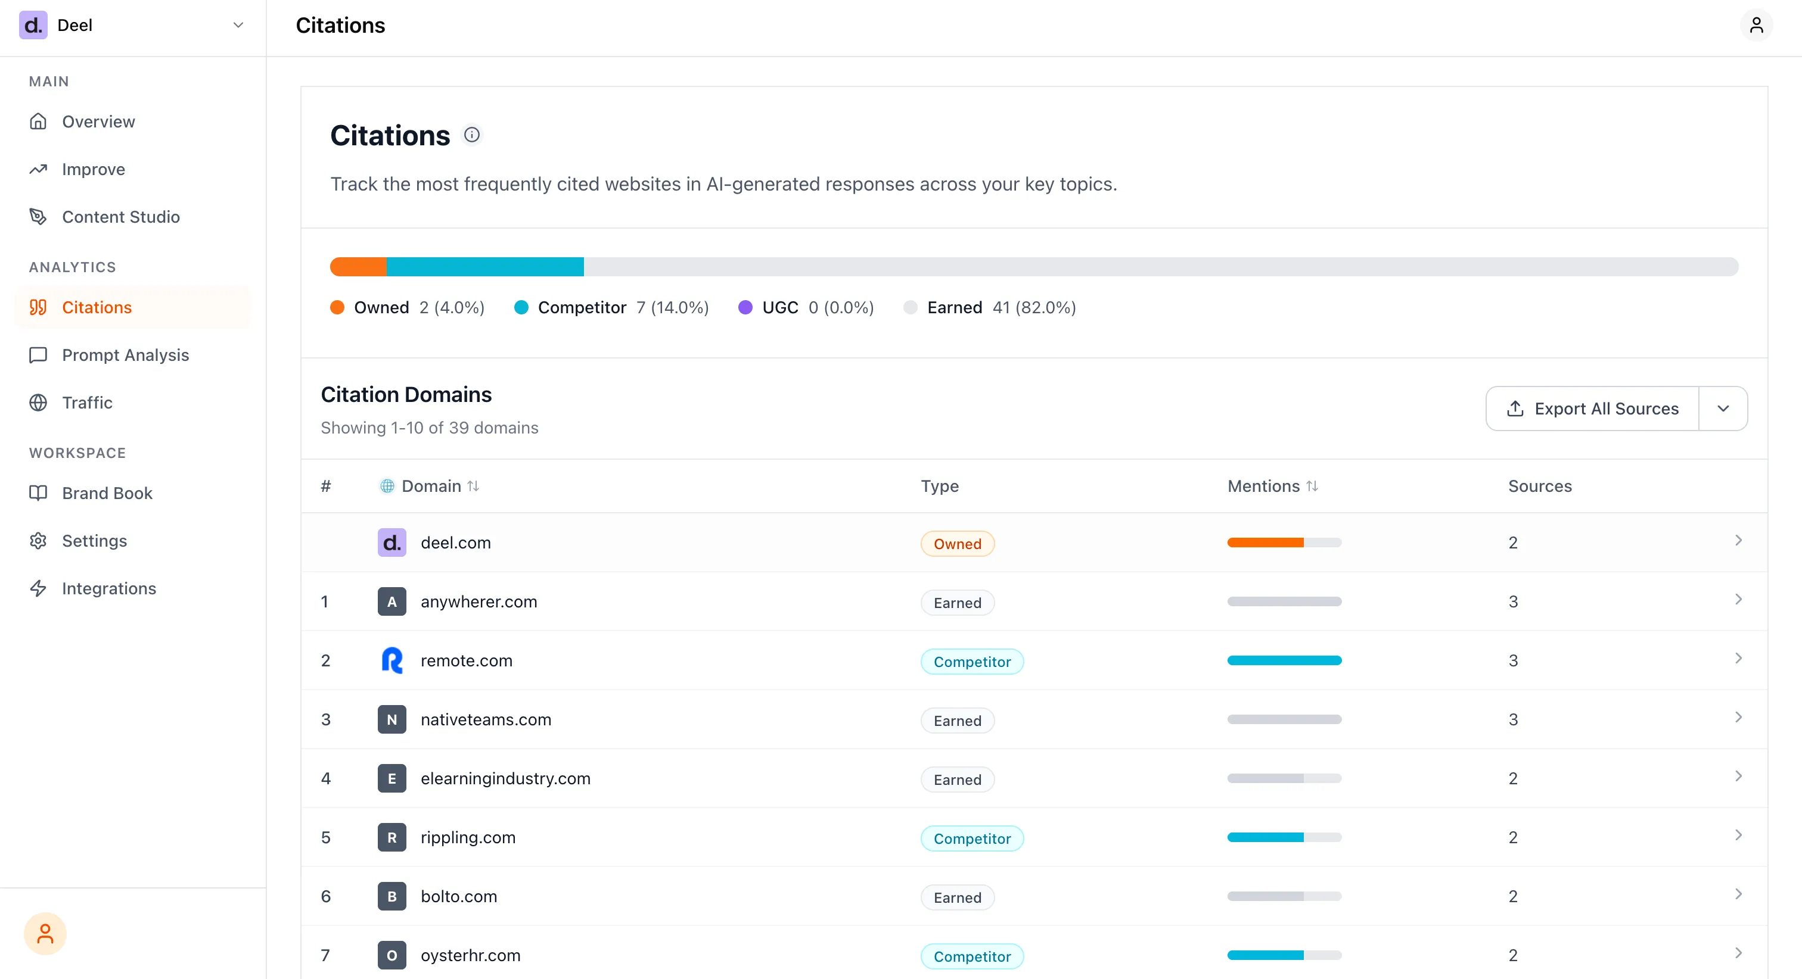The image size is (1802, 979).
Task: Click the info icon beside Citations heading
Action: (472, 134)
